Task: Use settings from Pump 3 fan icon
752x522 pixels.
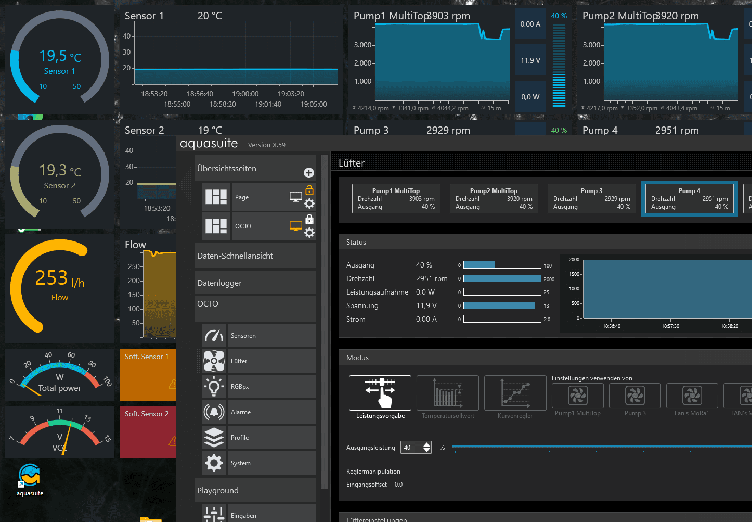Action: [x=635, y=396]
